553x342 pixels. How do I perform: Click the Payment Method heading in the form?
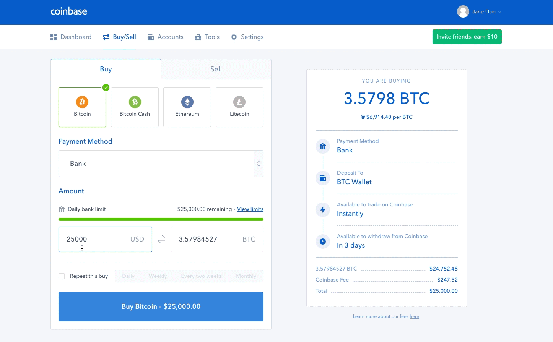click(85, 141)
